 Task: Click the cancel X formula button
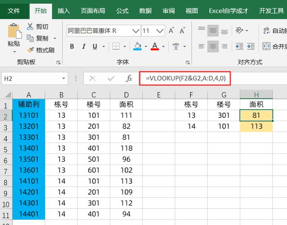click(92, 78)
